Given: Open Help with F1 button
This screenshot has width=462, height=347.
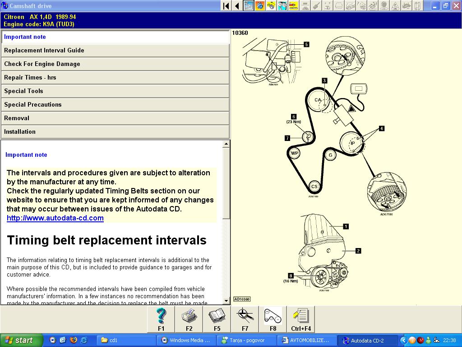Looking at the screenshot, I should 161,319.
